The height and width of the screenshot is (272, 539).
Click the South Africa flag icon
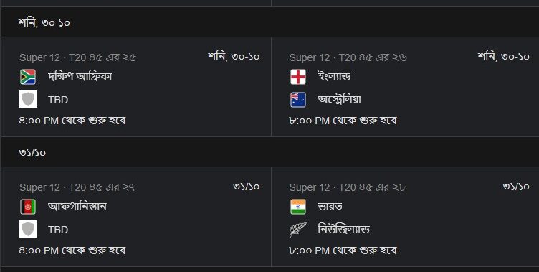(28, 77)
